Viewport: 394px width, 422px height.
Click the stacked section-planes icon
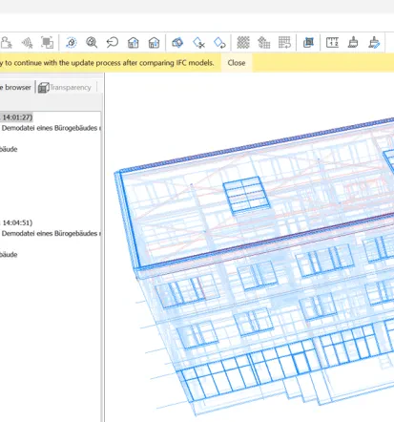pos(177,42)
